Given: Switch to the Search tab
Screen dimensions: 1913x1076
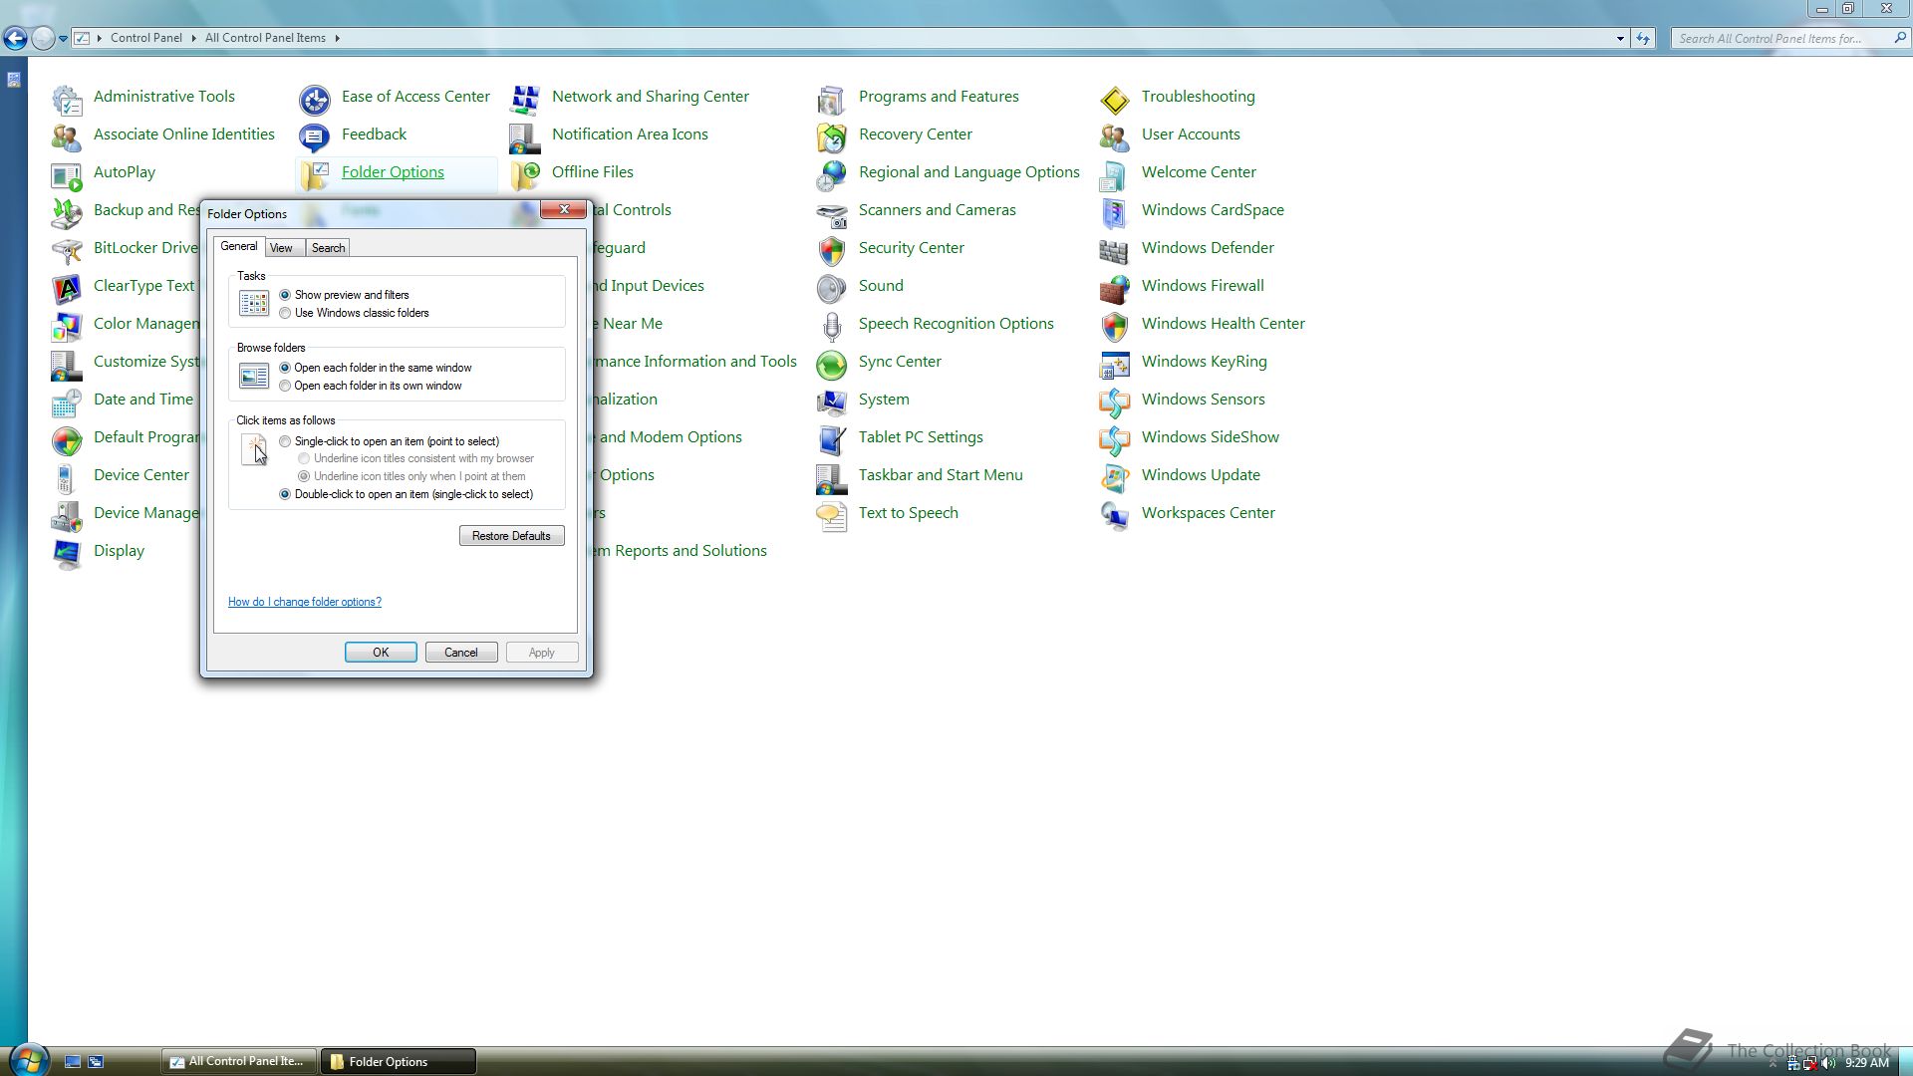Looking at the screenshot, I should 328,248.
